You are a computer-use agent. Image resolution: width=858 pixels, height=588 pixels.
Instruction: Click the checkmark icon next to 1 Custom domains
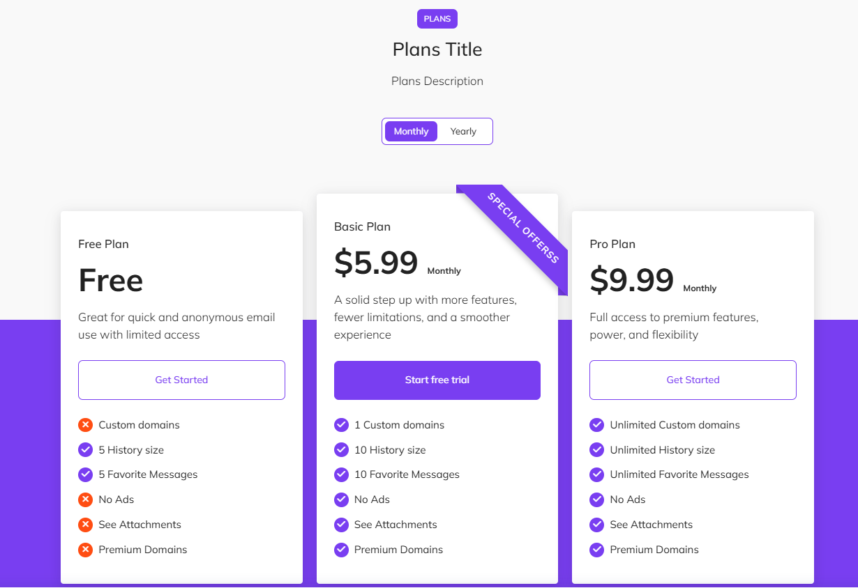pos(341,425)
